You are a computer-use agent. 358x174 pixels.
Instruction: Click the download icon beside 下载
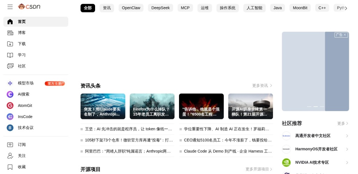[10, 44]
